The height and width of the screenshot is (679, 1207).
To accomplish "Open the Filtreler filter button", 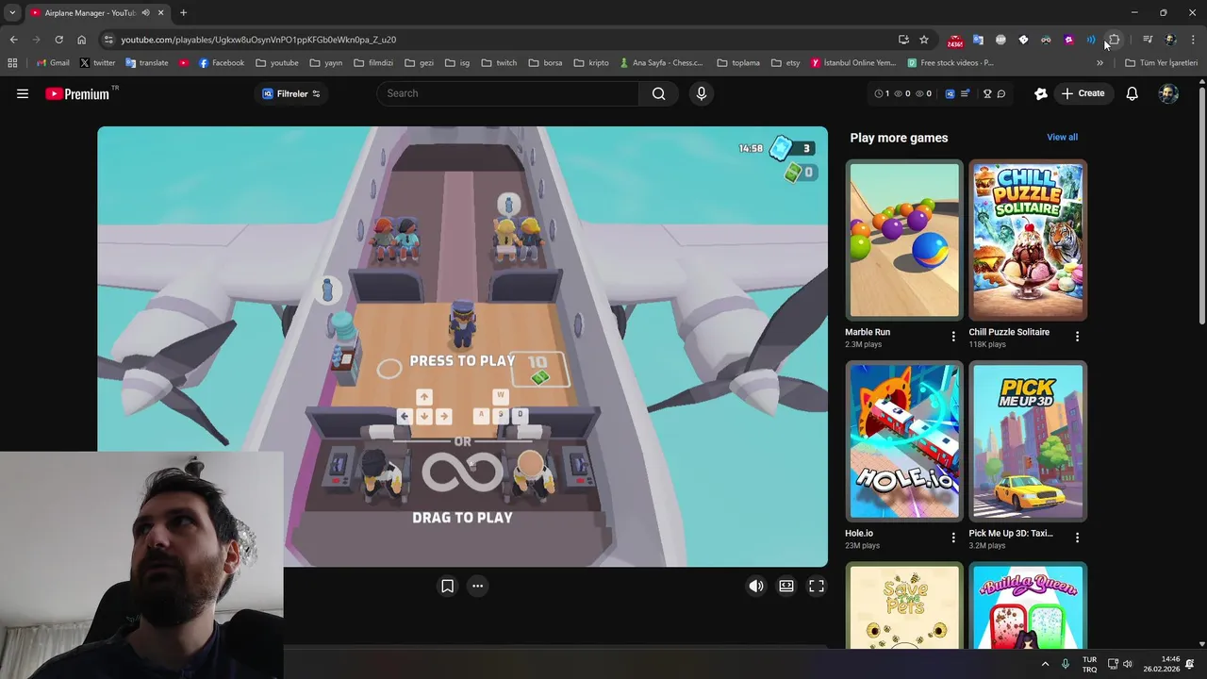I will pyautogui.click(x=291, y=93).
